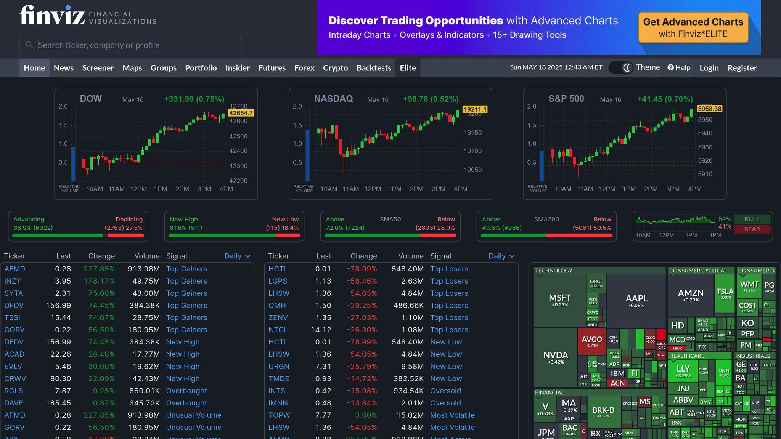Image resolution: width=781 pixels, height=439 pixels.
Task: Open the Maps menu item
Action: (132, 68)
